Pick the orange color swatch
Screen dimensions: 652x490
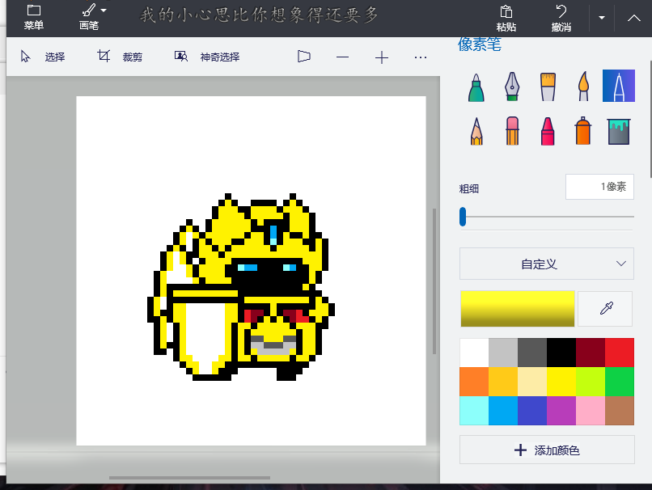pos(474,382)
